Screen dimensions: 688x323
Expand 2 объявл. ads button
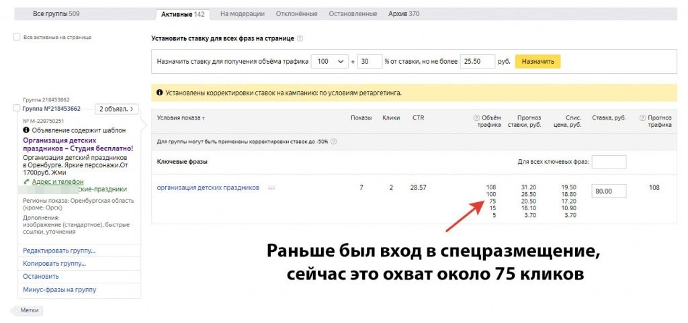pos(116,109)
